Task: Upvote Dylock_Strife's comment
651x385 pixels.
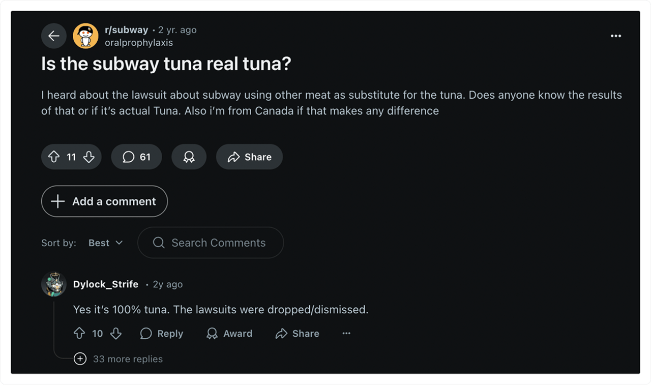Action: coord(79,333)
